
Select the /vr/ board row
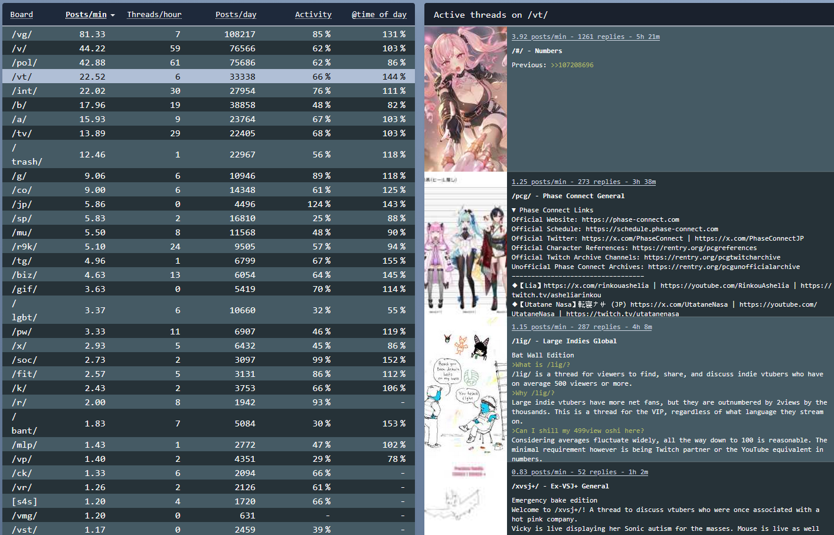[x=208, y=487]
